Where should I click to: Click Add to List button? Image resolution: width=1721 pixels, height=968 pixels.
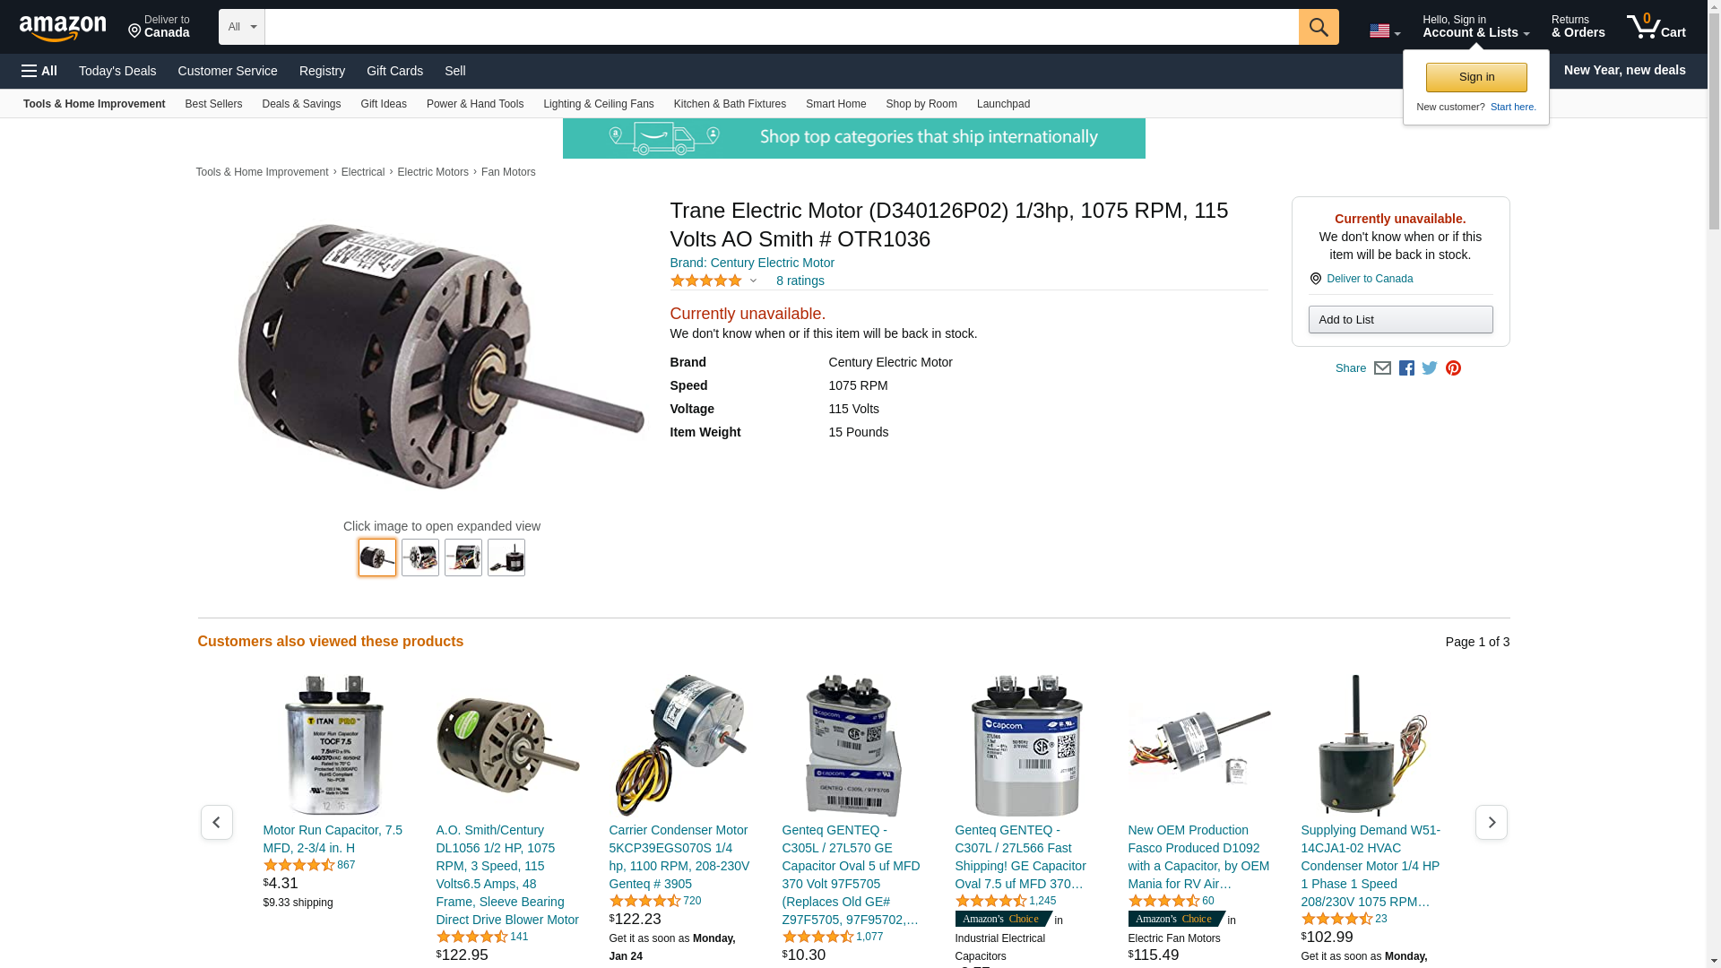[1400, 320]
